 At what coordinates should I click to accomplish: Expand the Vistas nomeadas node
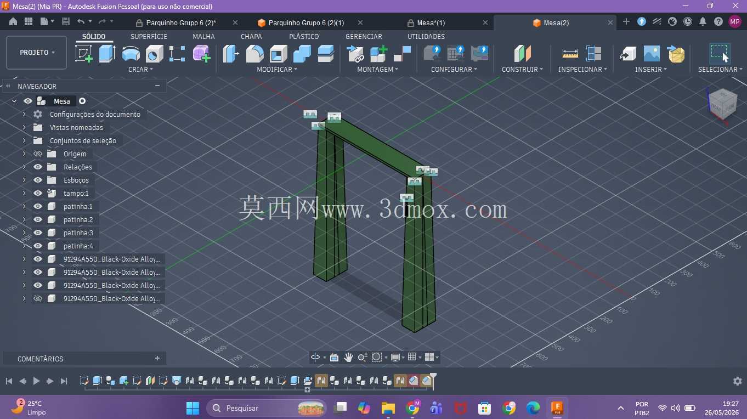pos(24,127)
